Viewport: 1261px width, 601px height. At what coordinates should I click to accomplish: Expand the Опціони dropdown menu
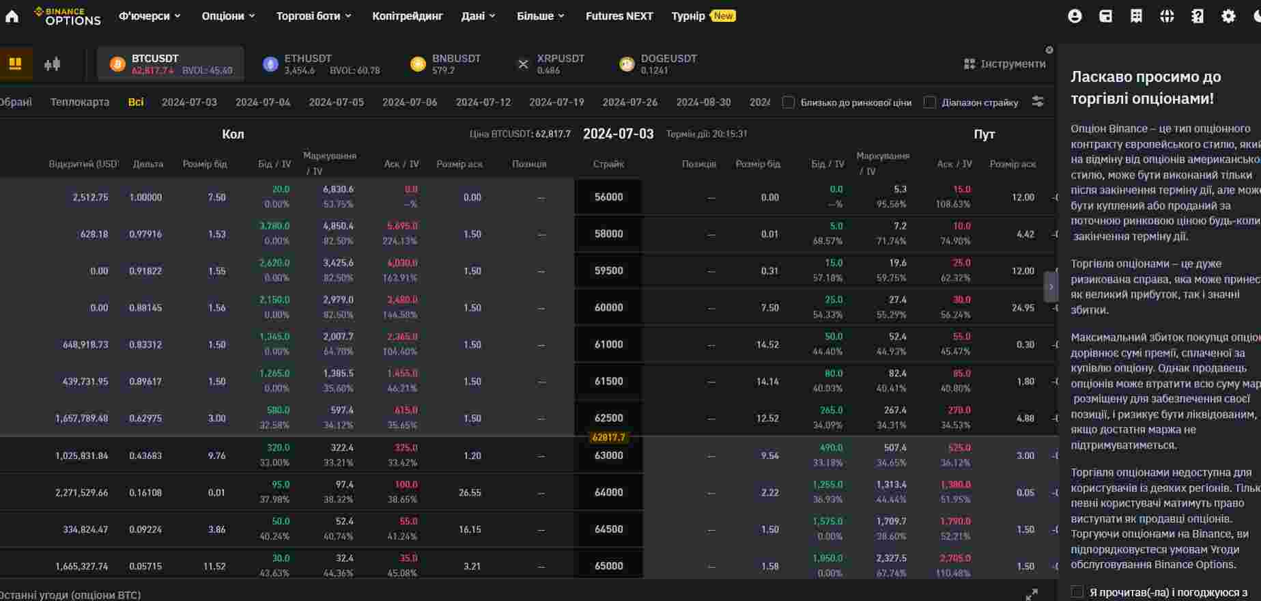pyautogui.click(x=229, y=16)
